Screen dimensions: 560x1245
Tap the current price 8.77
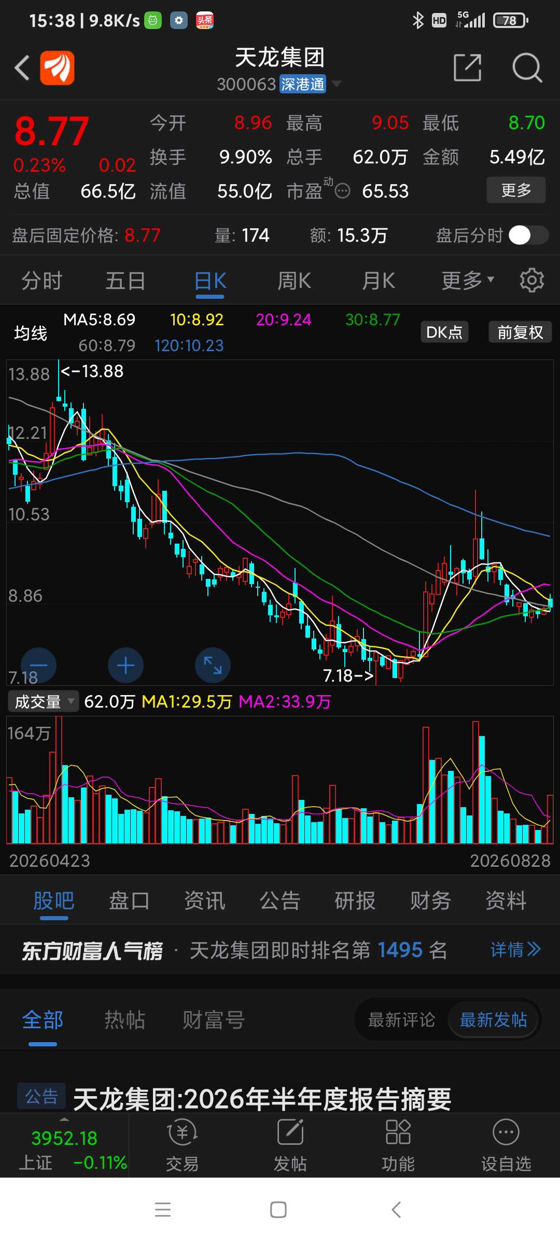(52, 131)
